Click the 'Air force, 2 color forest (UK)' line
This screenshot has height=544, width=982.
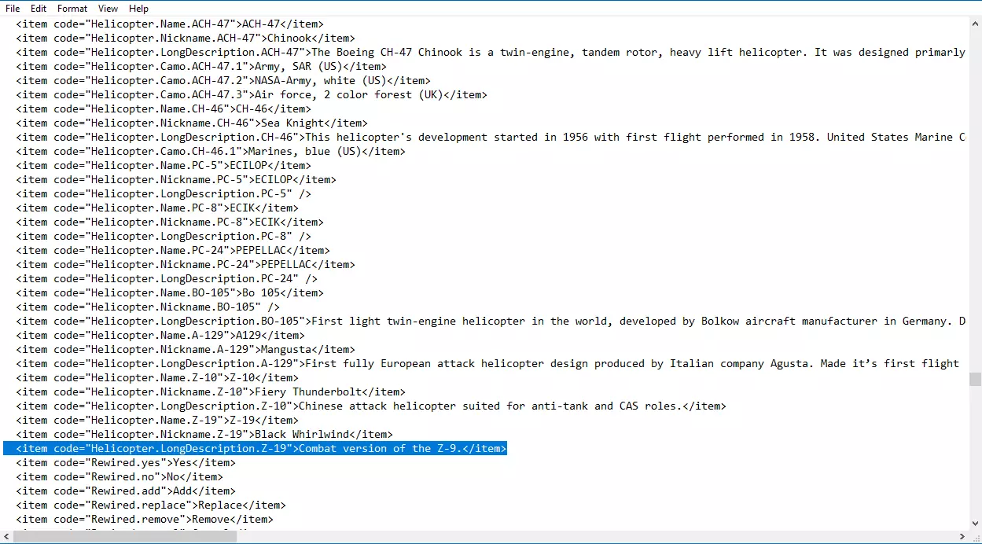click(252, 95)
